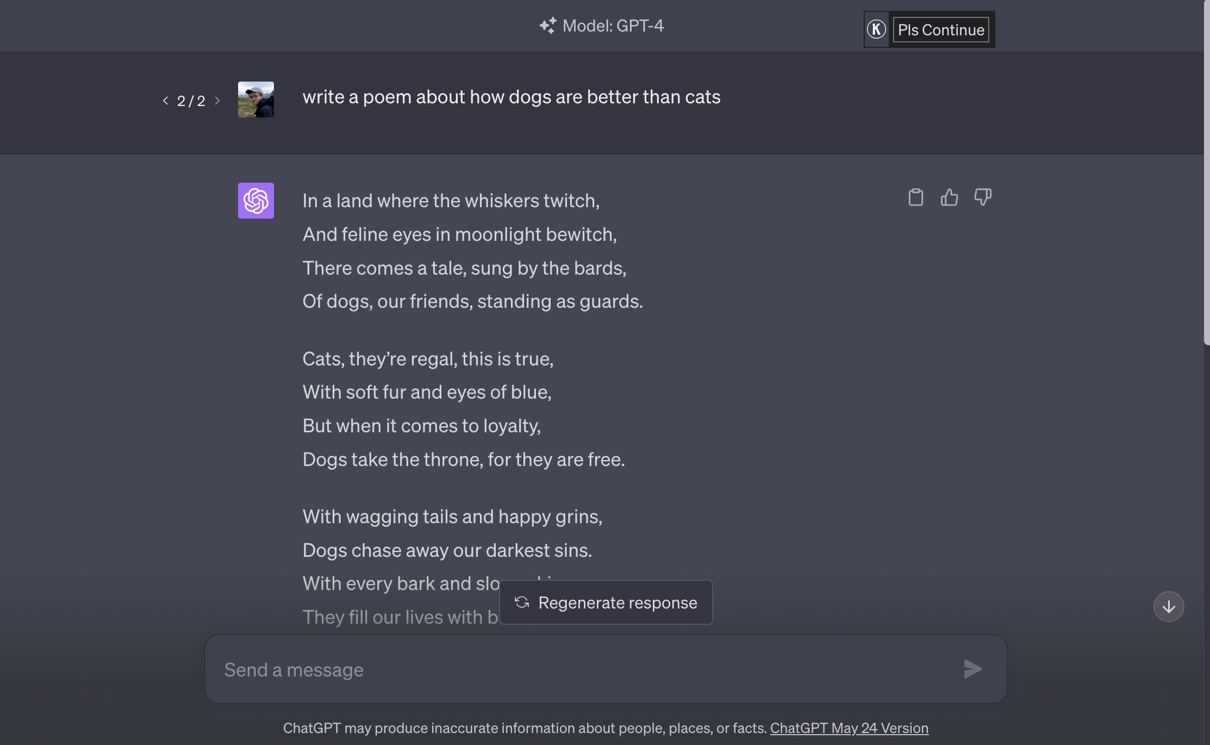The width and height of the screenshot is (1210, 745).
Task: Click the 2 / 2 version counter
Action: point(191,101)
